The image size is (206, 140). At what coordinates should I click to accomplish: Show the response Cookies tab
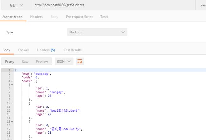point(23,50)
